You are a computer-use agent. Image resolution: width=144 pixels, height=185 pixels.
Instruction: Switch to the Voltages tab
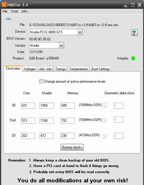pos(30,69)
